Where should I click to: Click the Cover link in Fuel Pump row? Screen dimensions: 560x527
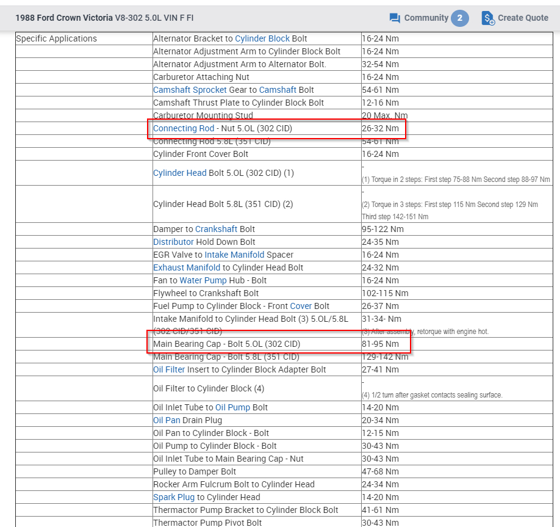point(301,306)
